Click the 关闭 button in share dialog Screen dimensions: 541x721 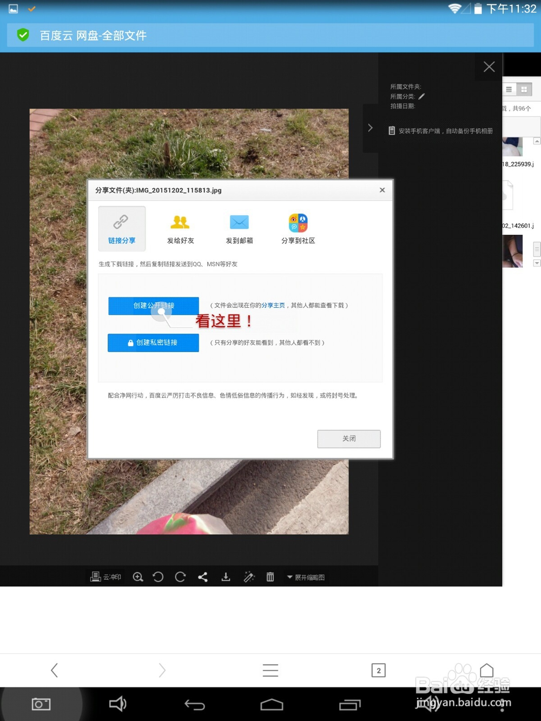tap(349, 439)
